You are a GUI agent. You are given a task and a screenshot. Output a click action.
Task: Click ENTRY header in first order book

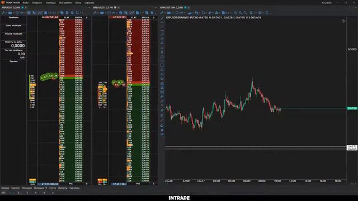(x=78, y=17)
